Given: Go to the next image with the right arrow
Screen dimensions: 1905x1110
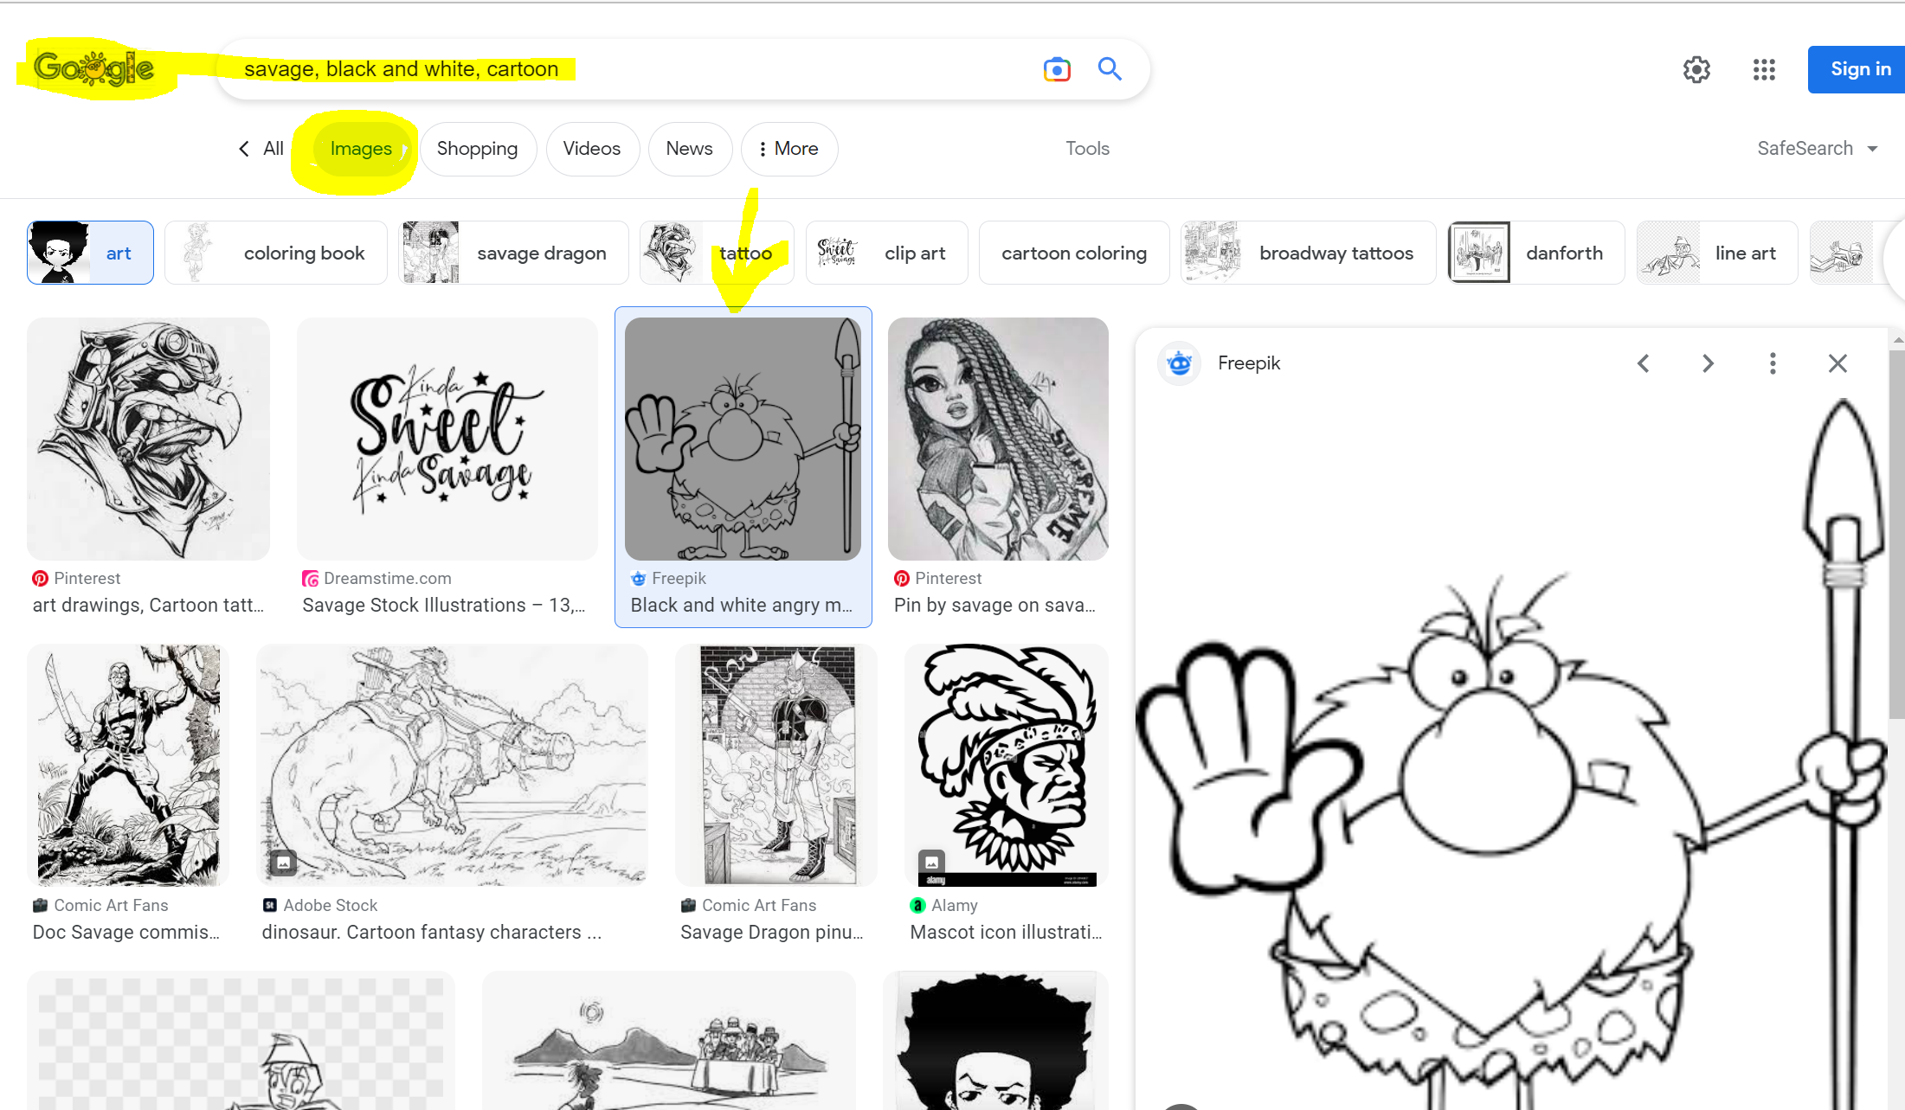Looking at the screenshot, I should pyautogui.click(x=1707, y=363).
